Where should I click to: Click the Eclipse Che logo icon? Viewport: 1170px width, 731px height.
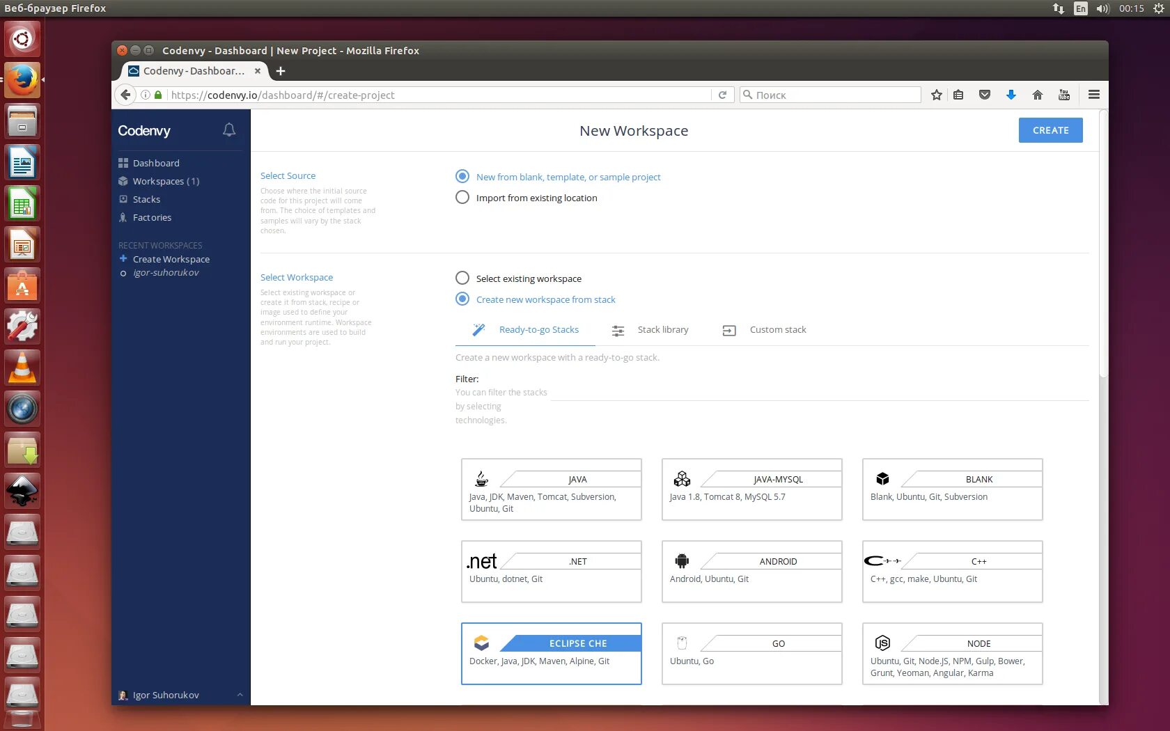[x=481, y=643]
